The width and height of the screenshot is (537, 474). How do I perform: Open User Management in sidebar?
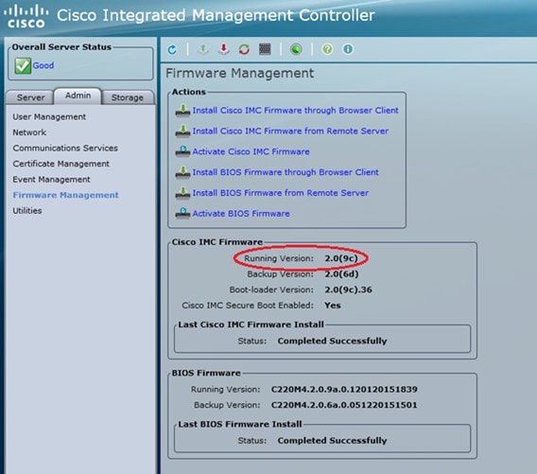tap(49, 117)
